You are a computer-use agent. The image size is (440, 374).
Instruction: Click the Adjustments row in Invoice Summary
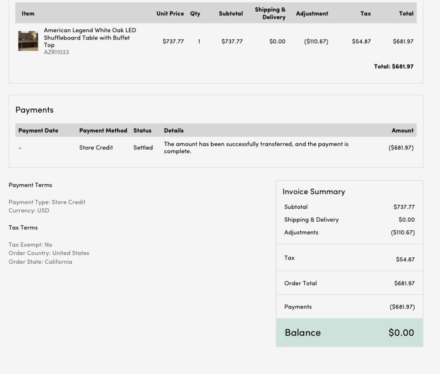tap(349, 232)
